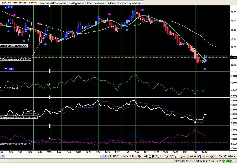This screenshot has height=163, width=237.
Task: Click the 149.25 low marker
Action: (9, 69)
